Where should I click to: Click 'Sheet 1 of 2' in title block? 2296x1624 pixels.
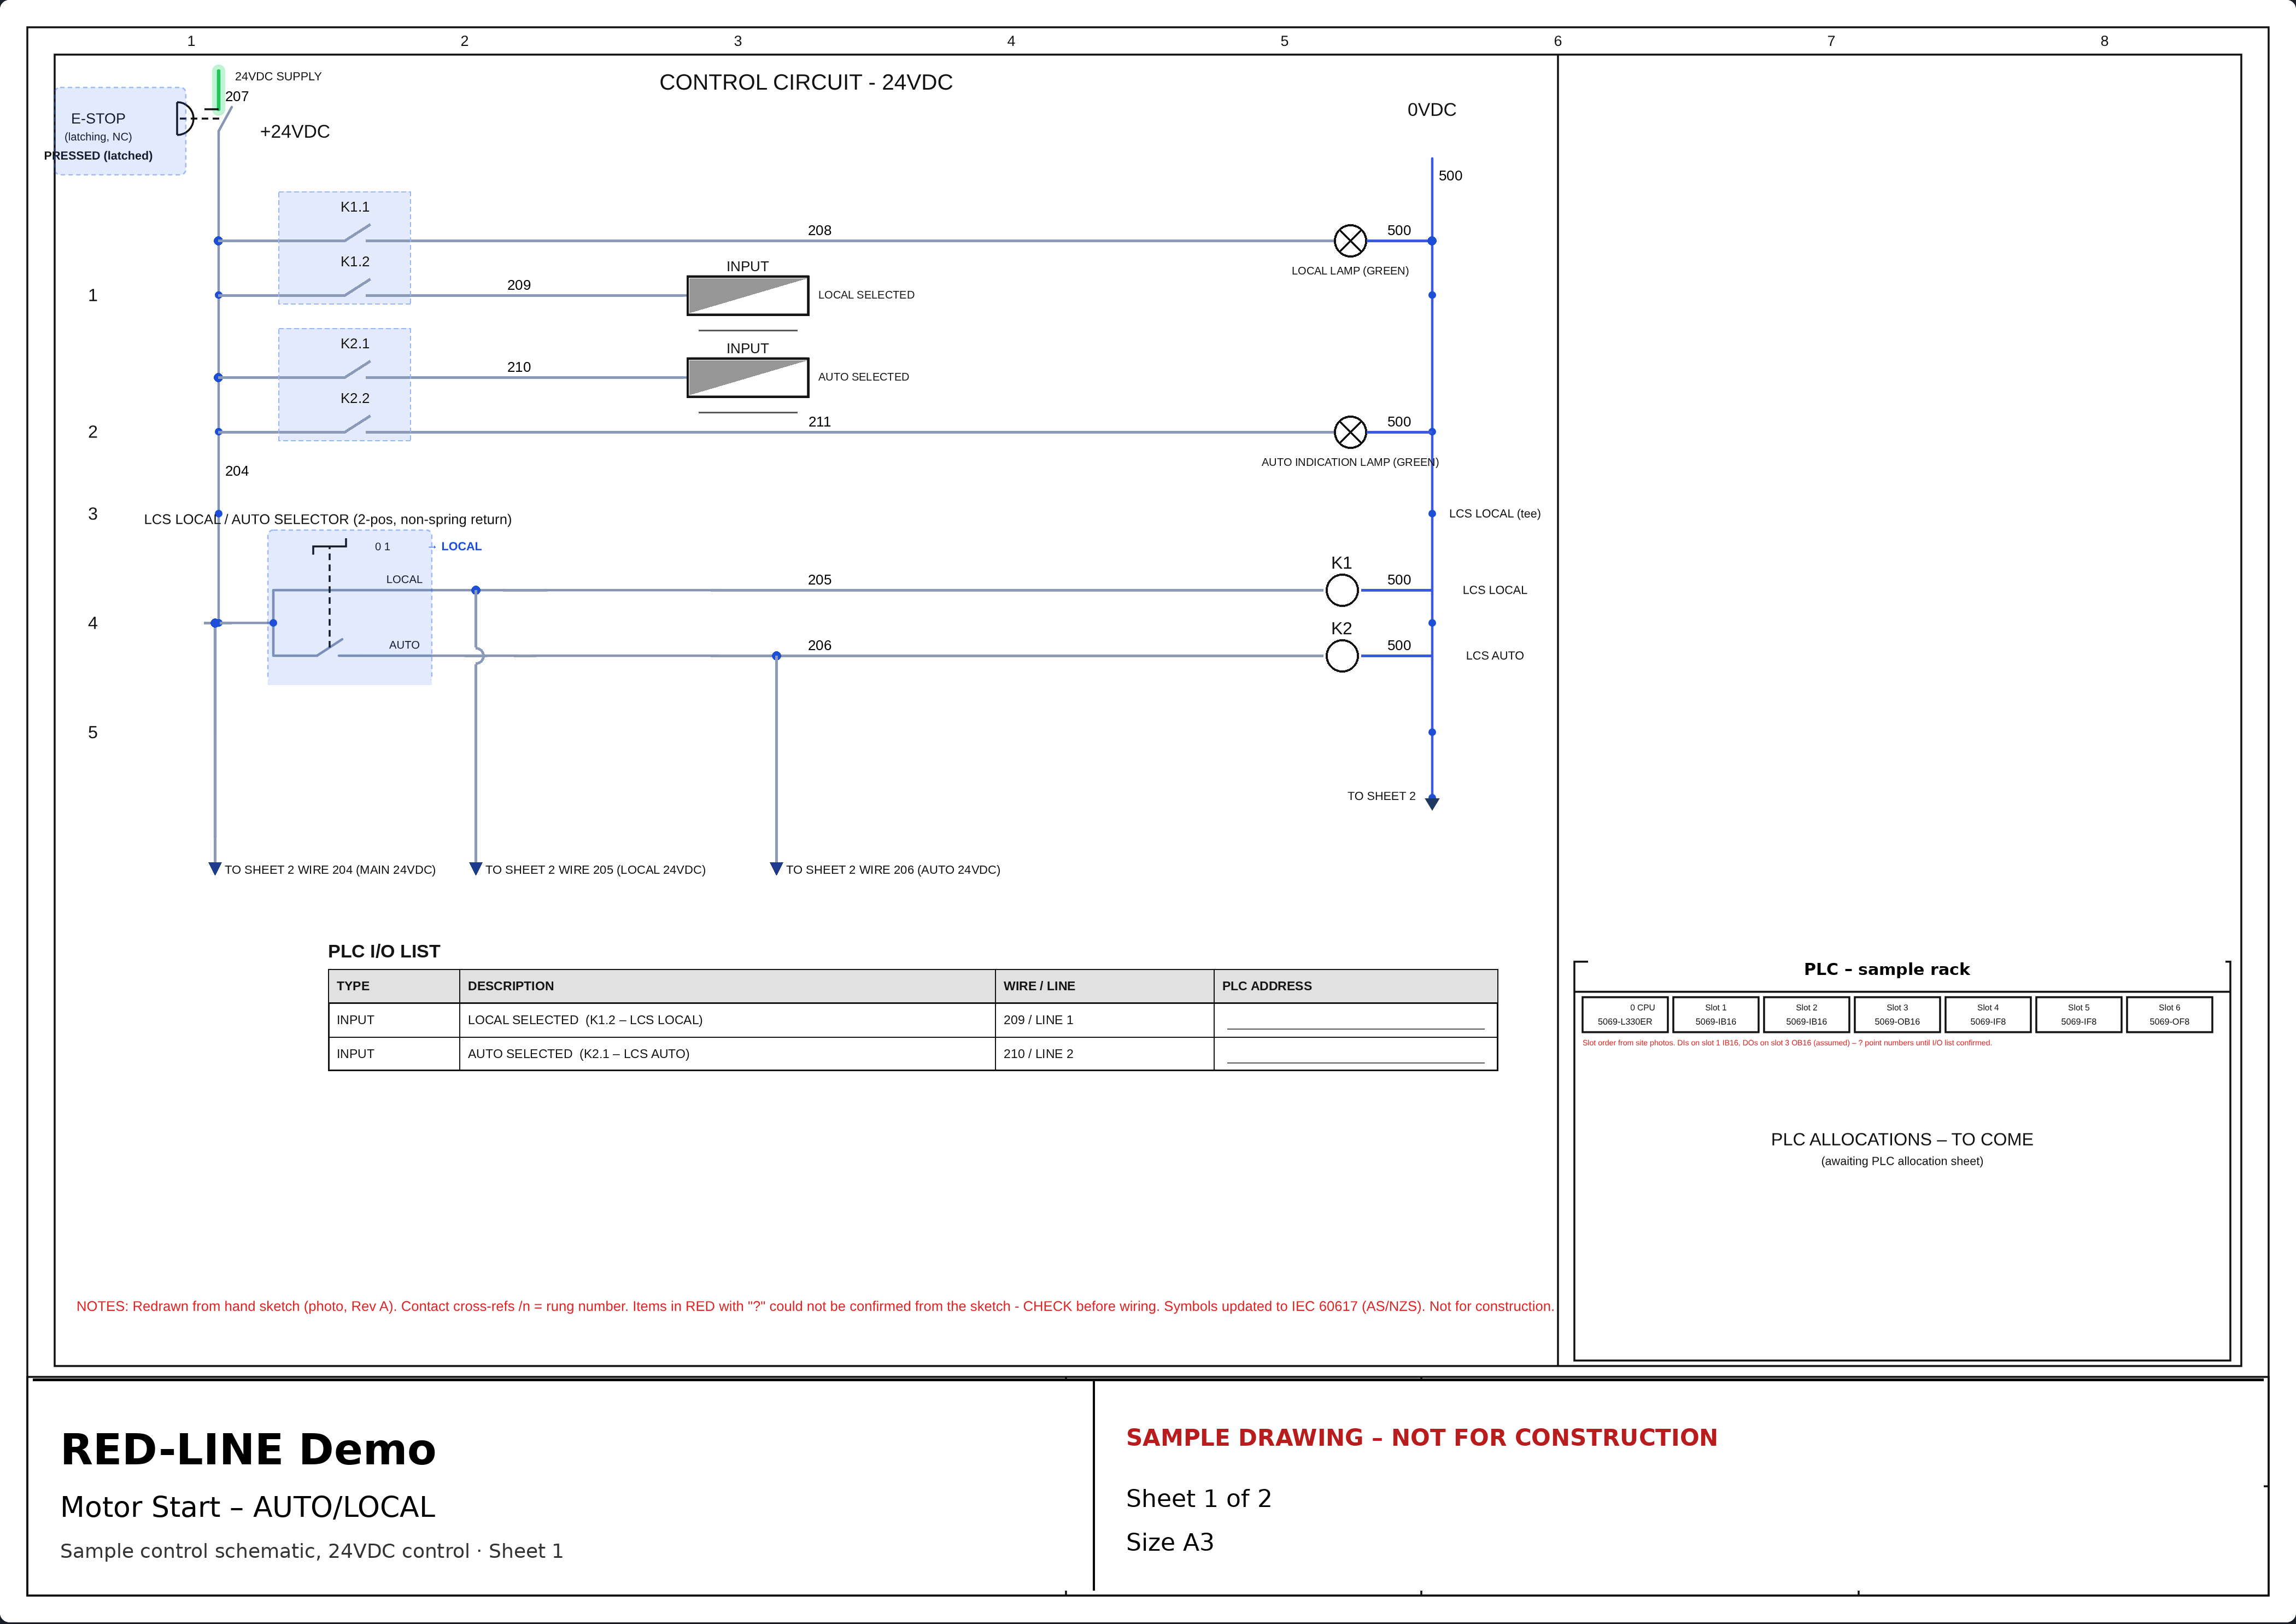click(x=1198, y=1498)
